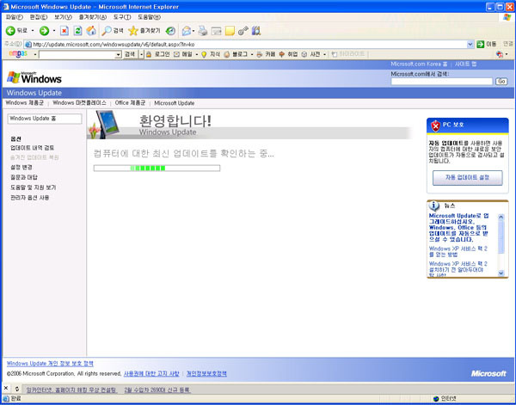Screen dimensions: 516x405
Task: Close the bottom ad ticker bar X
Action: coord(6,388)
